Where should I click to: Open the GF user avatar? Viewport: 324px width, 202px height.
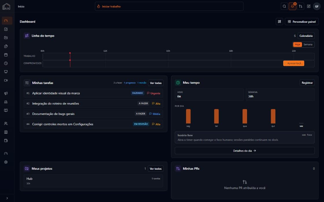[x=316, y=6]
